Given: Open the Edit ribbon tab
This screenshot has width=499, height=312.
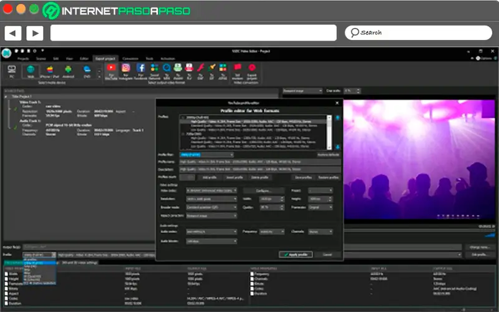Looking at the screenshot, I should click(x=56, y=59).
